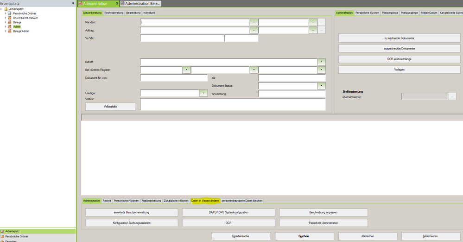Click the Dokument-Nr. von input field

(x=174, y=78)
